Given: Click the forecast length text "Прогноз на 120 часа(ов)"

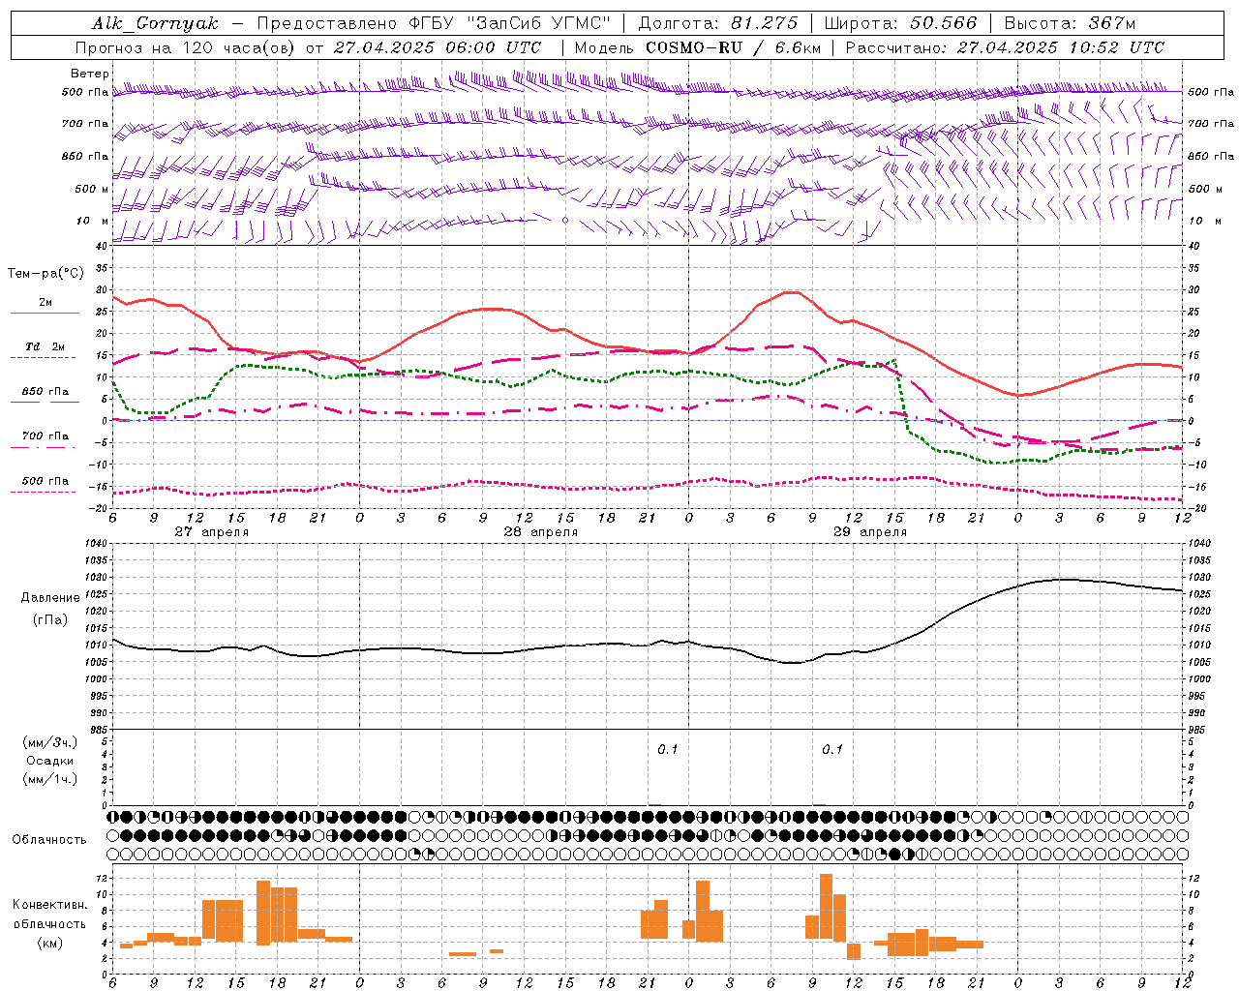Looking at the screenshot, I should click(186, 47).
